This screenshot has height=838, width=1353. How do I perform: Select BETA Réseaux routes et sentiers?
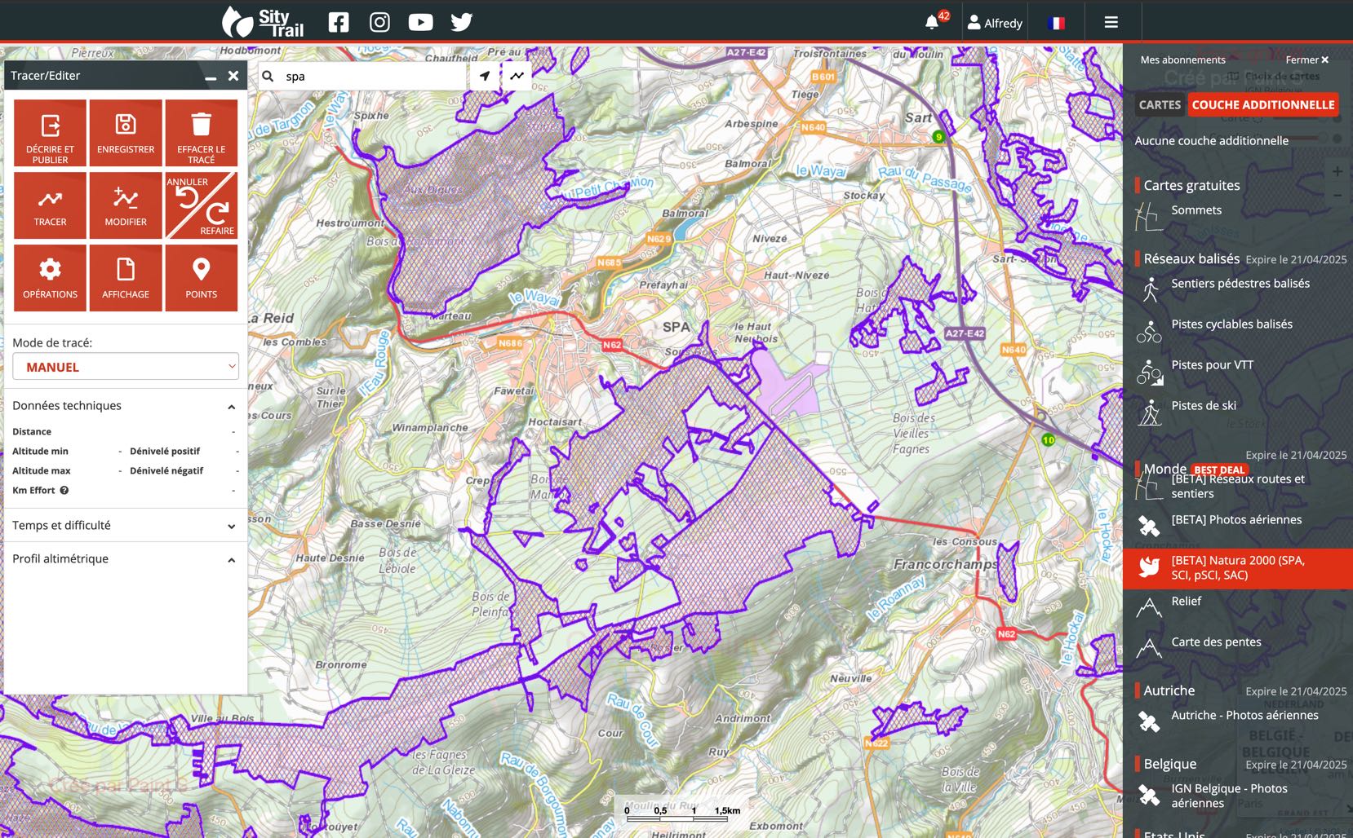point(1238,487)
